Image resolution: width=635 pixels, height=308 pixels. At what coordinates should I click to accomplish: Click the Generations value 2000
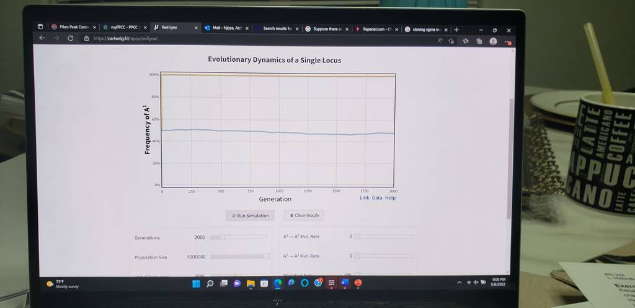point(200,237)
